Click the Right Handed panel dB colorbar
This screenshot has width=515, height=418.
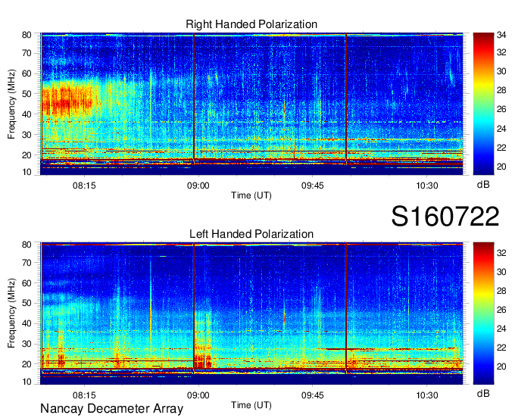(483, 104)
